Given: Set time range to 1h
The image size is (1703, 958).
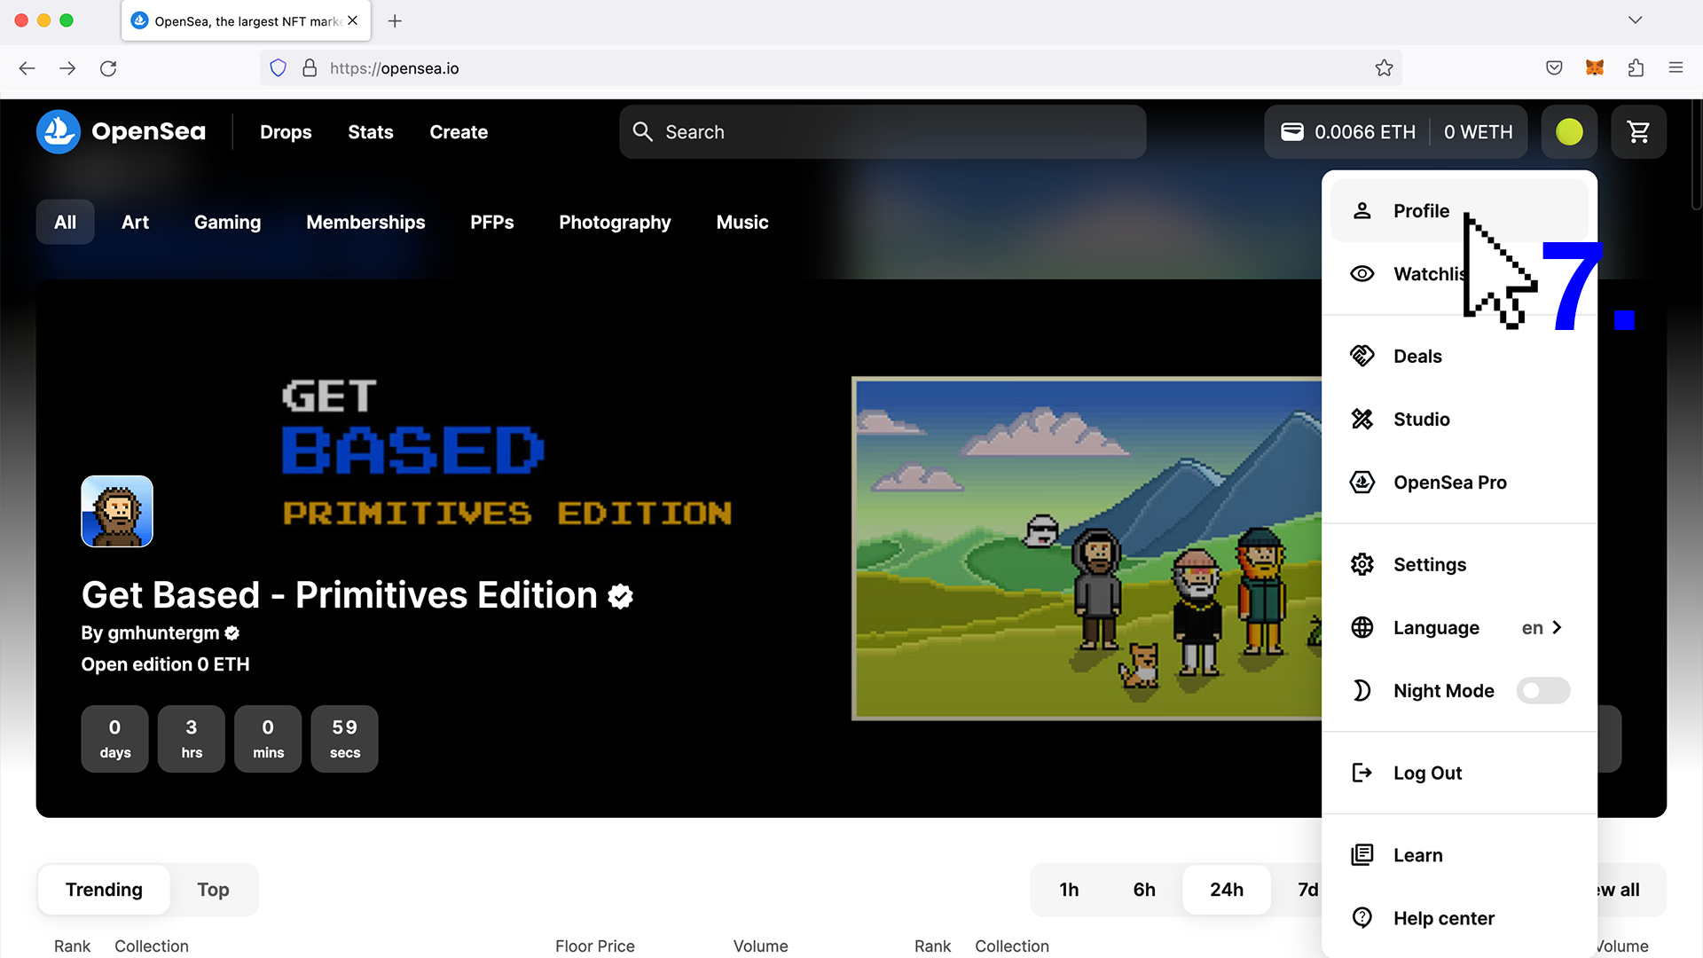Looking at the screenshot, I should [x=1069, y=890].
